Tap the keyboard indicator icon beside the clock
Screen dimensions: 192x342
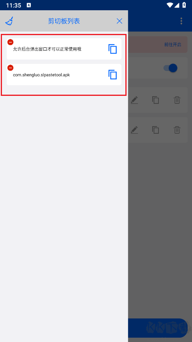29,5
